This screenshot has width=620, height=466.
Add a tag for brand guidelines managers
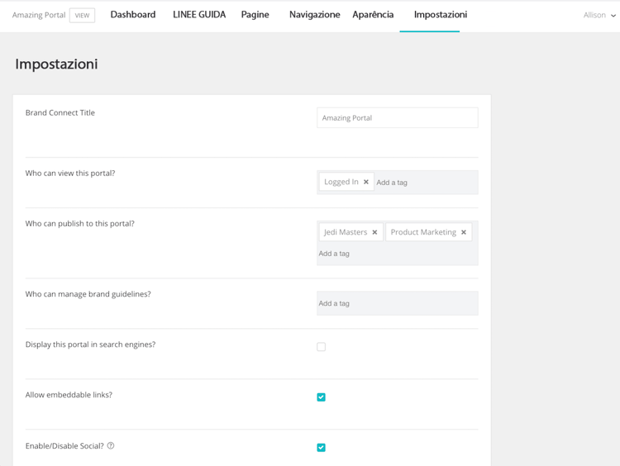(397, 303)
